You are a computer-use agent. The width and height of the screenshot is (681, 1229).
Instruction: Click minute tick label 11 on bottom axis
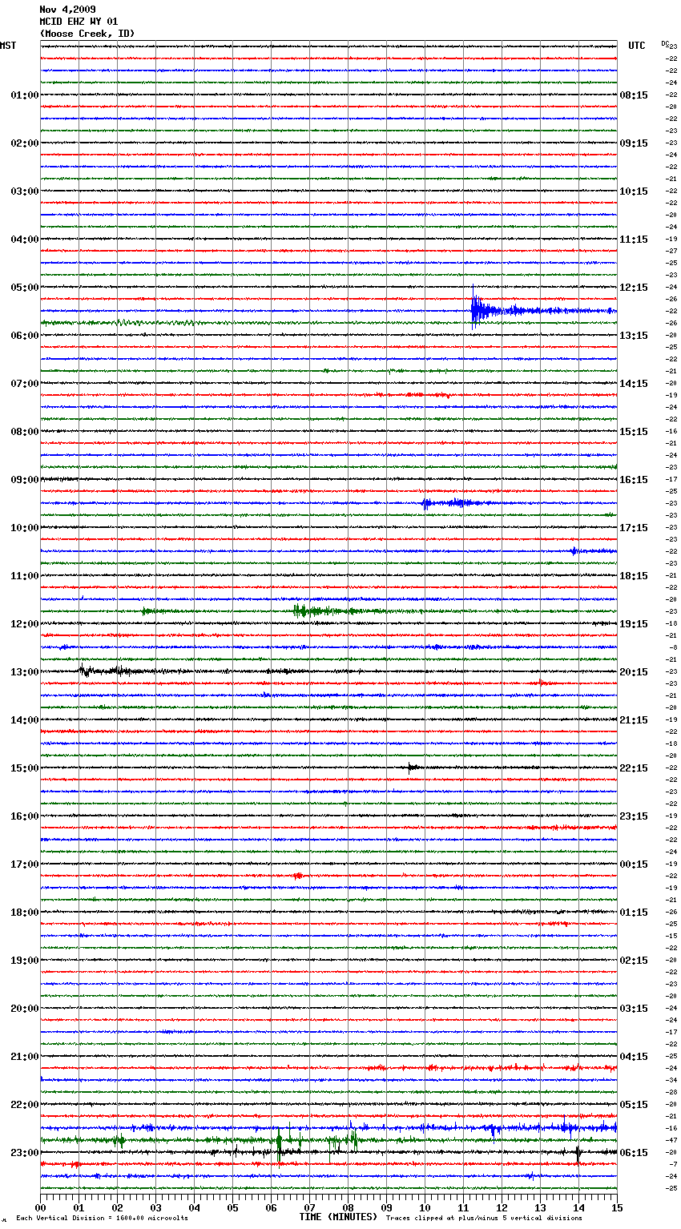point(463,1207)
